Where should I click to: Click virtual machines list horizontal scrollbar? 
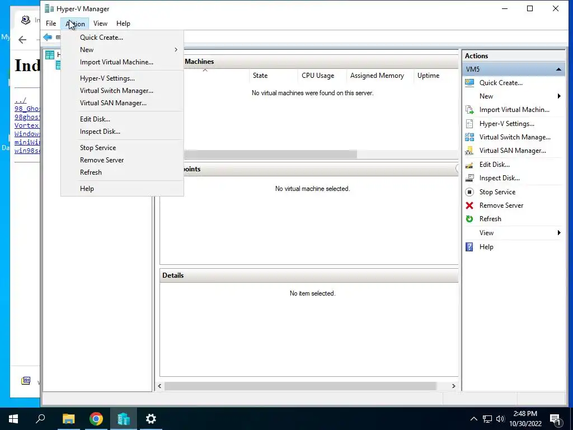270,155
